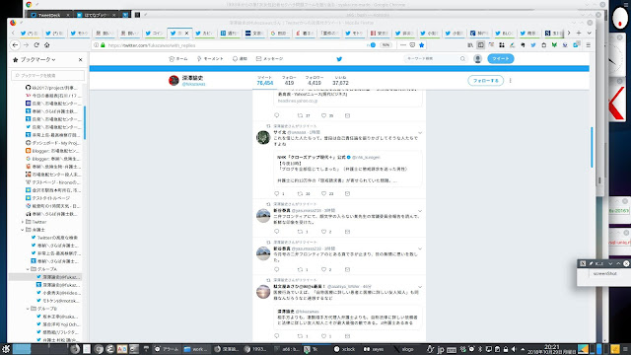Select the ツイート 76,454 profile tab
Image resolution: width=631 pixels, height=355 pixels.
click(265, 81)
